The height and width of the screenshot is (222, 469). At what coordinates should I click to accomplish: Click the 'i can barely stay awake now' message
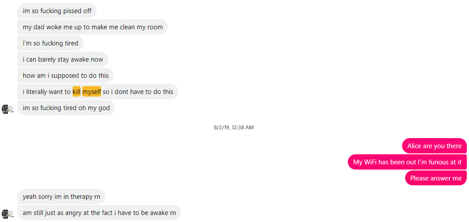(63, 59)
